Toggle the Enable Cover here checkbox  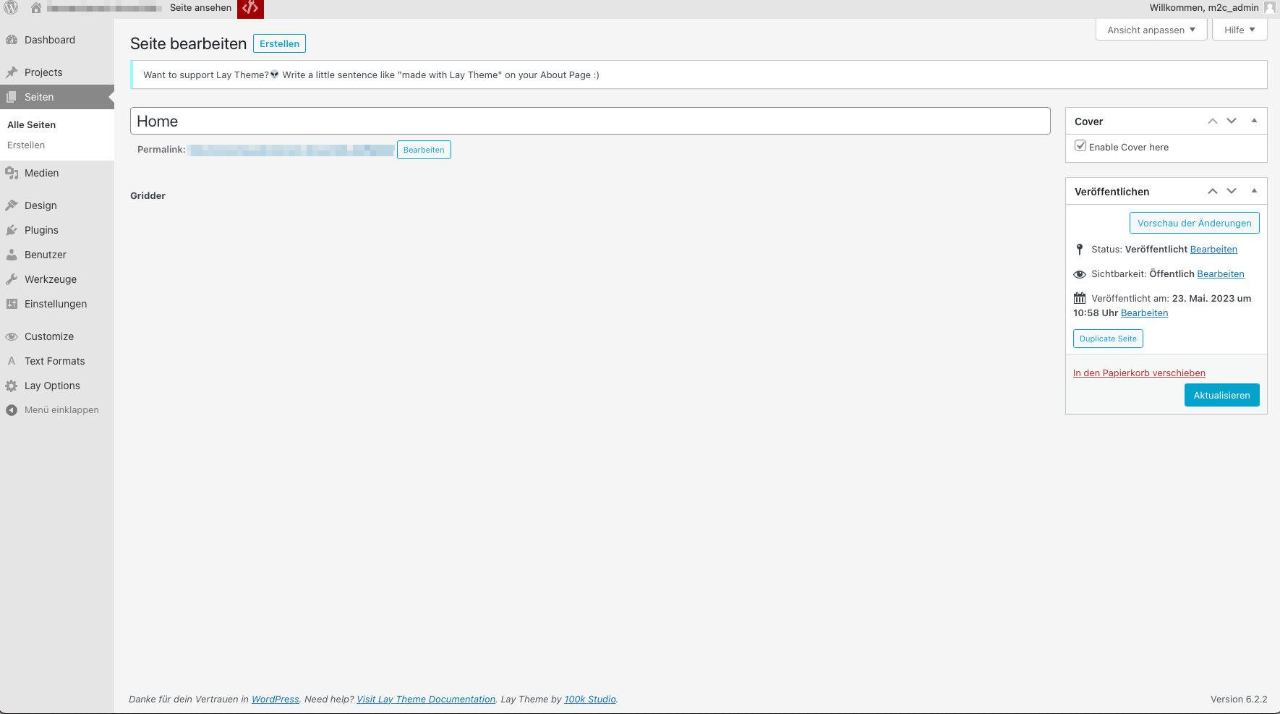[1080, 146]
